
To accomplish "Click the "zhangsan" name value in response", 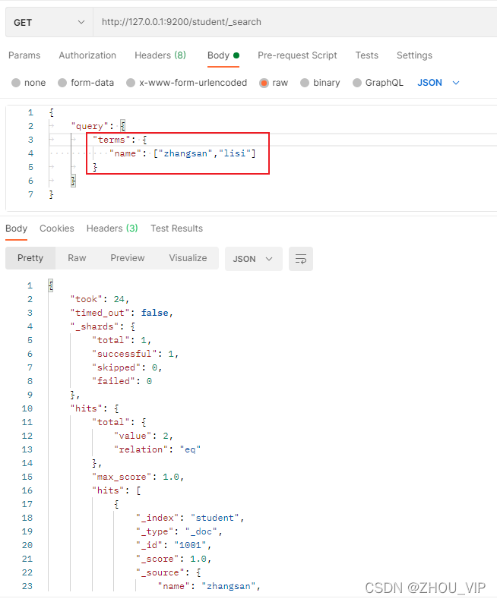I will [229, 586].
